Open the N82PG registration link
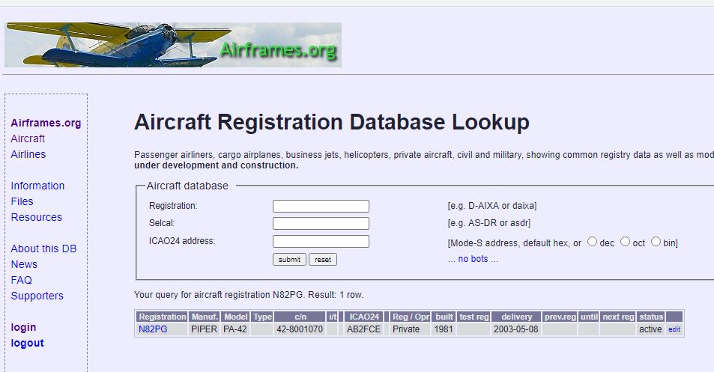714x372 pixels. [x=153, y=329]
